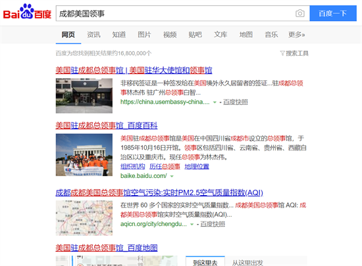The width and height of the screenshot is (362, 266).
Task: Click the search tools filter icon
Action: click(x=282, y=53)
